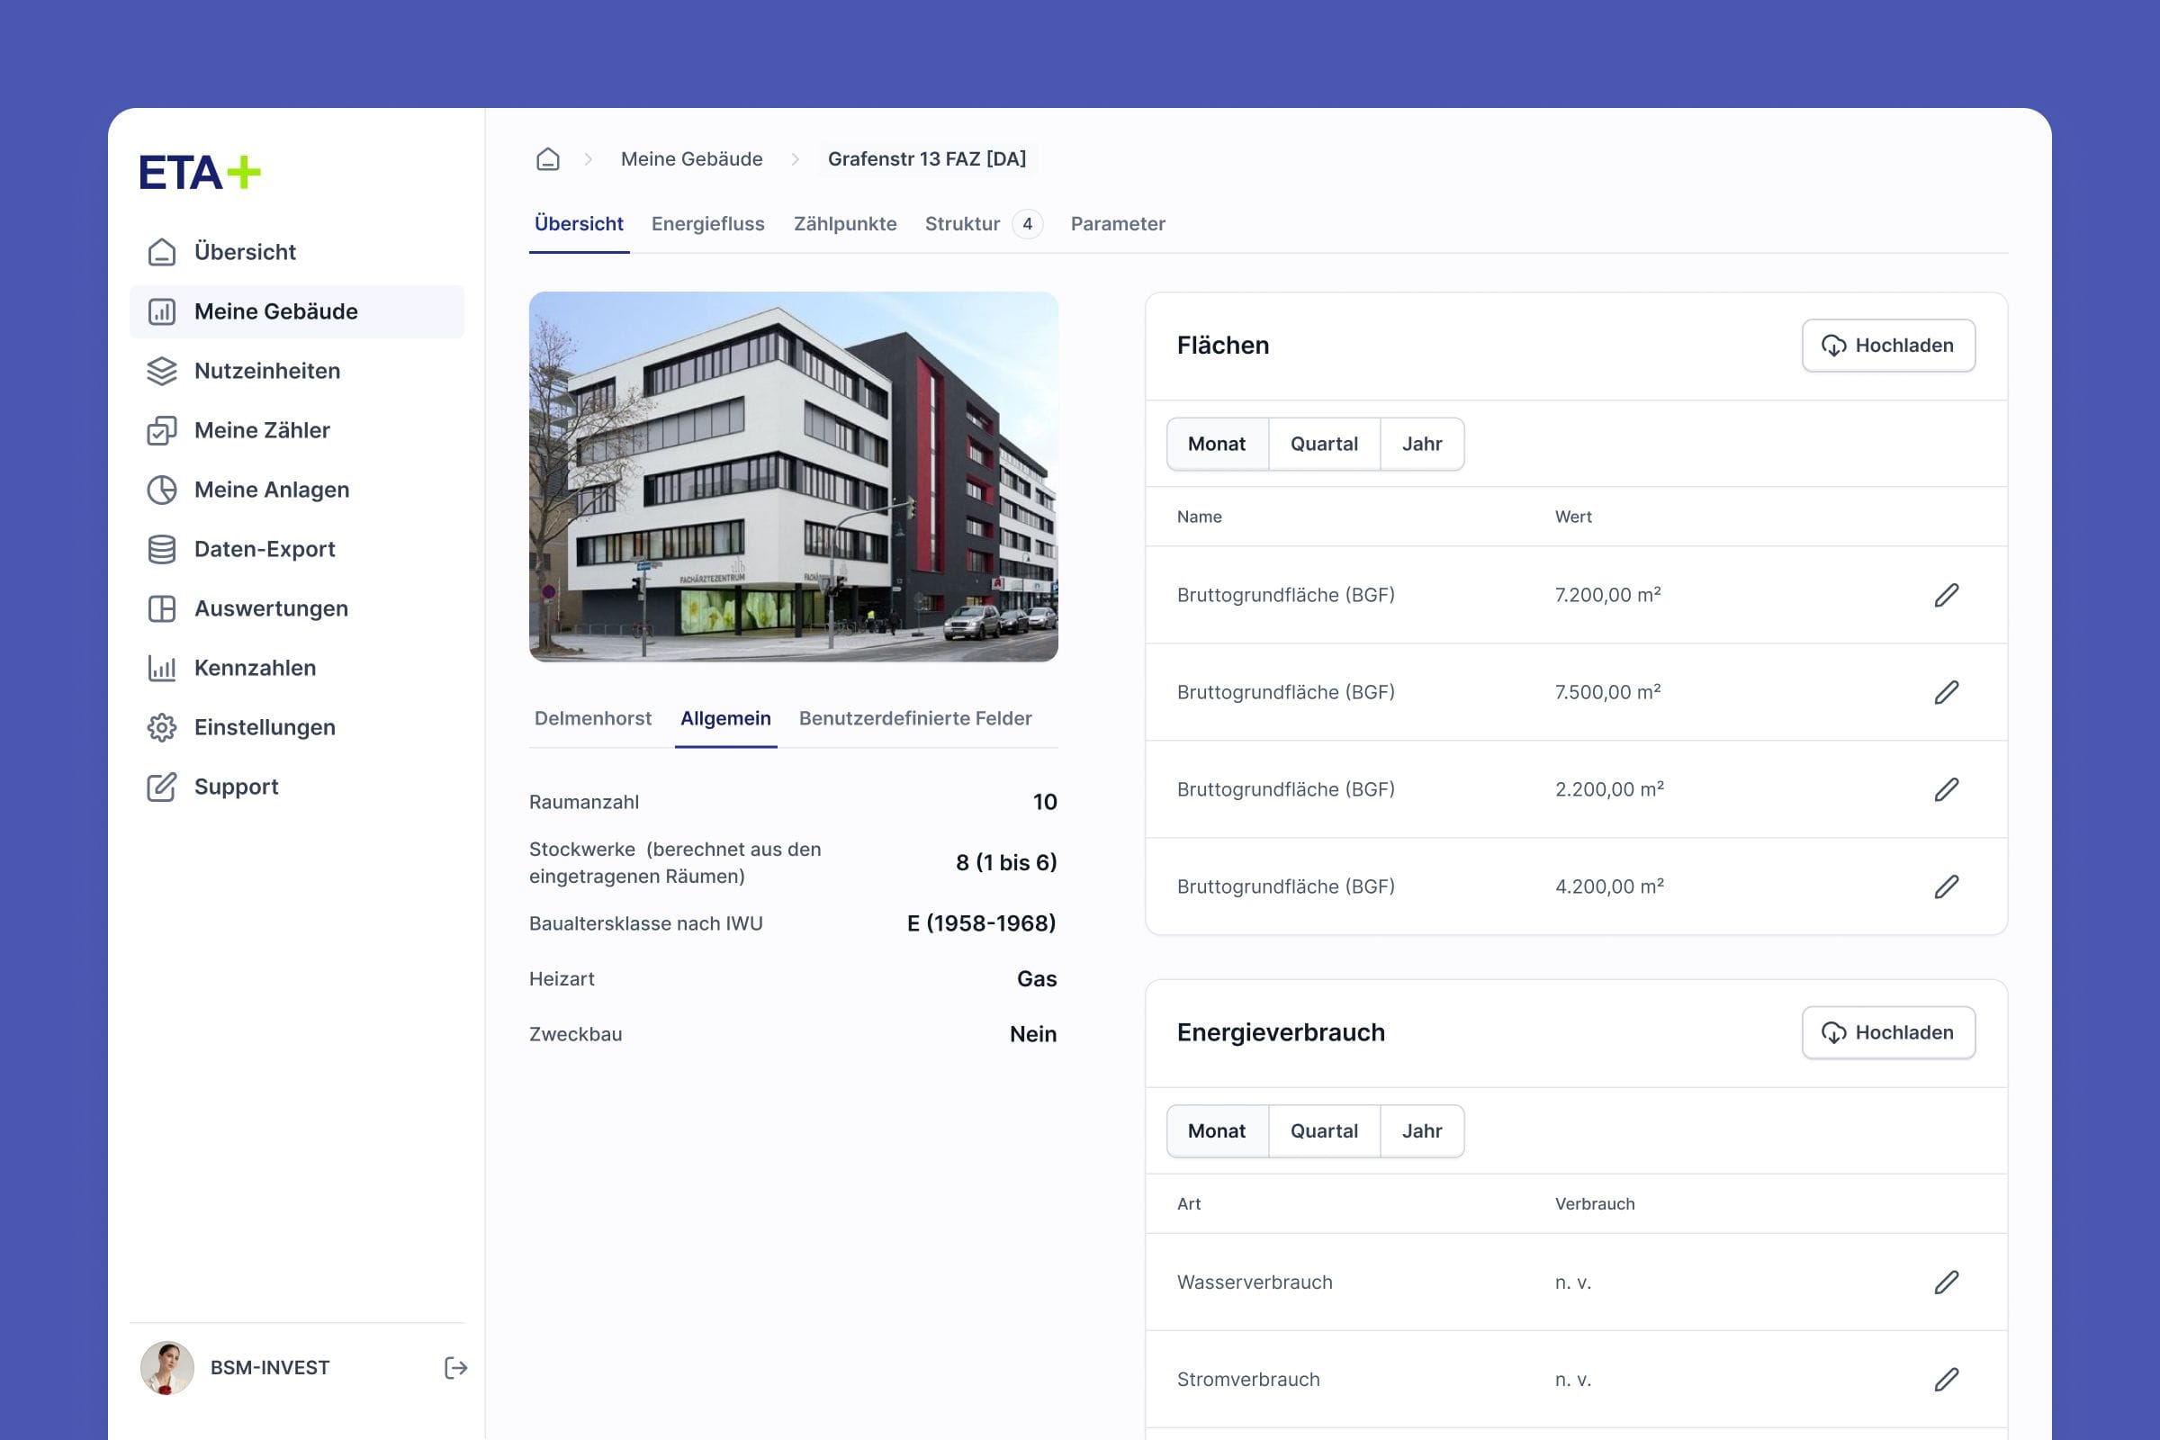The width and height of the screenshot is (2160, 1440).
Task: Click the logout icon beside BSM-INVEST
Action: click(x=455, y=1367)
